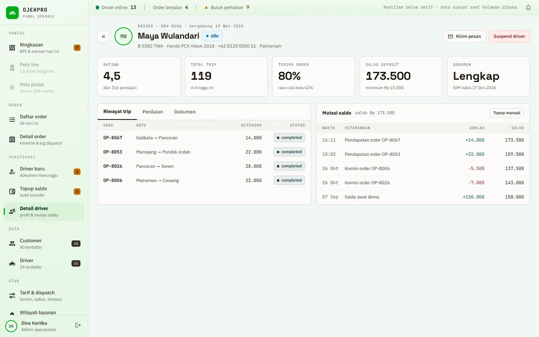This screenshot has width=539, height=337.
Task: Click the Driver baru person-check icon
Action: click(12, 172)
